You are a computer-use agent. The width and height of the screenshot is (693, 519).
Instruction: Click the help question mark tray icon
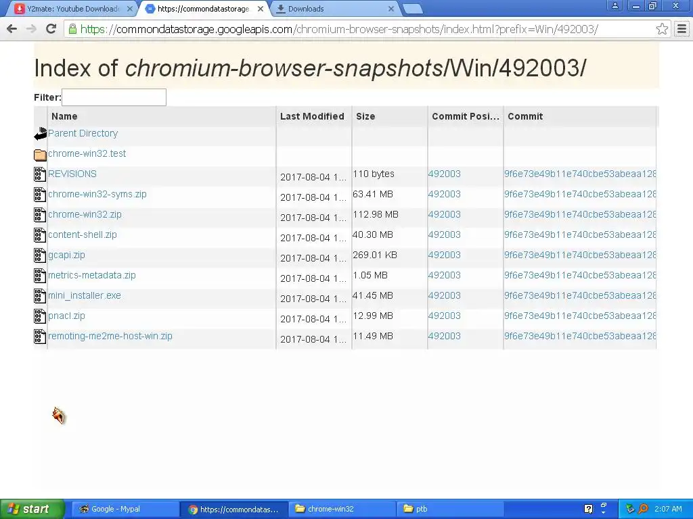click(588, 509)
